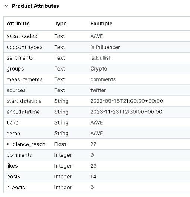Select the reposts attribute cell
Screen dimensions: 190x197
[x=16, y=187]
